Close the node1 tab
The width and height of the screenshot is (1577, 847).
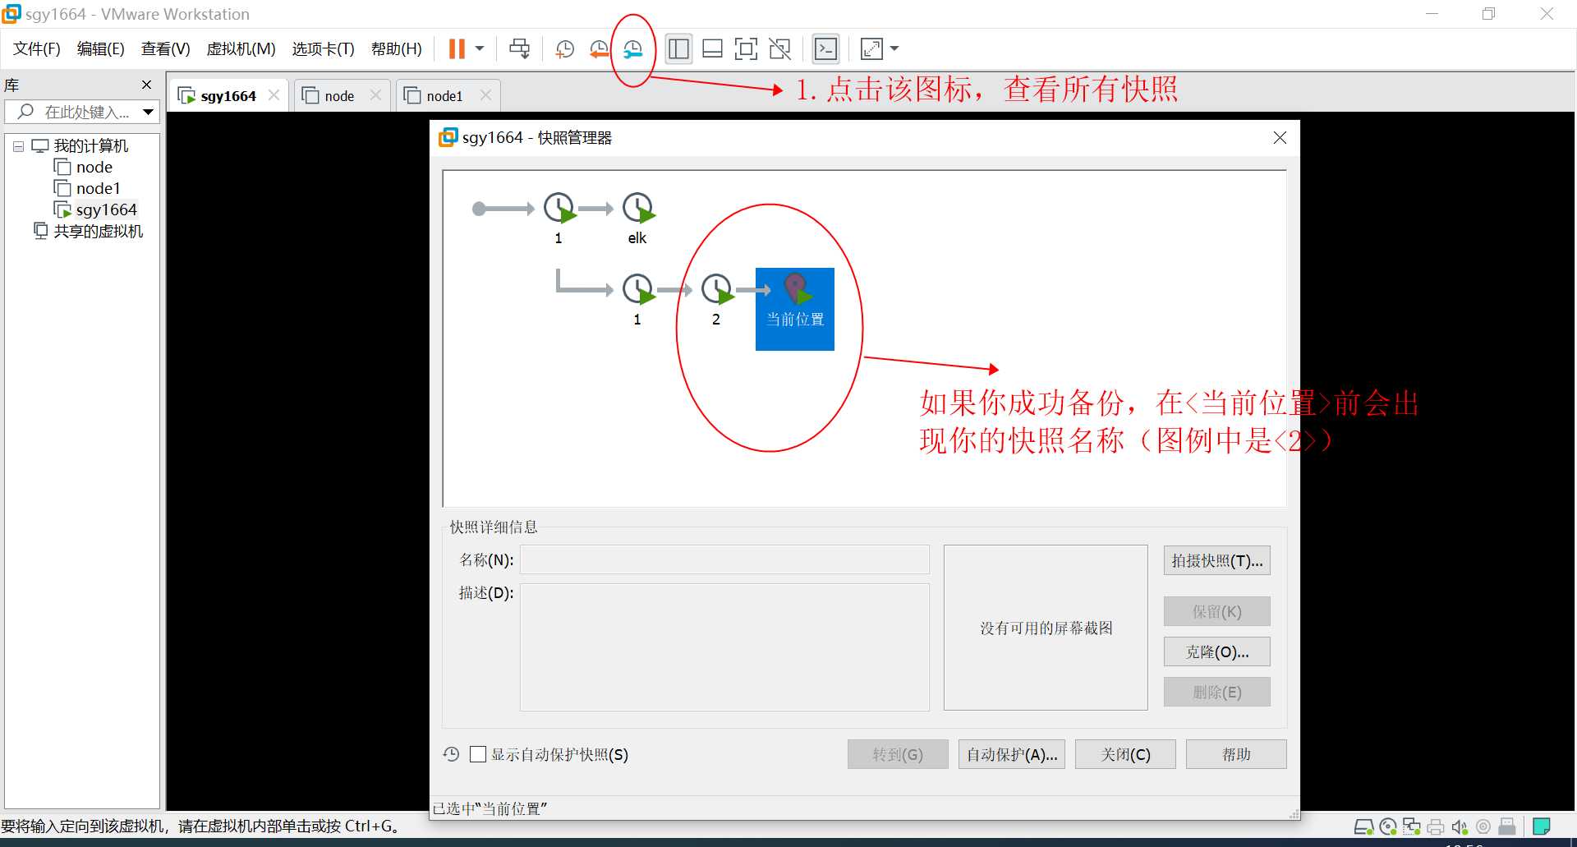click(486, 95)
